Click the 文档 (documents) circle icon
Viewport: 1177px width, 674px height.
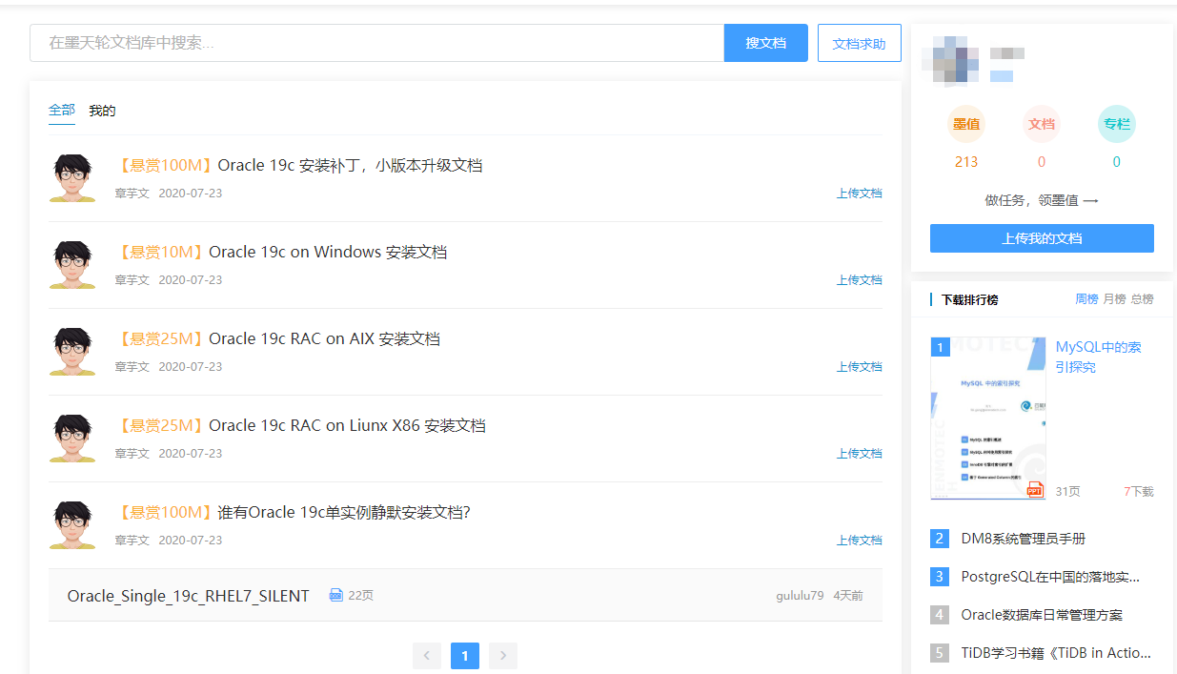(1041, 123)
